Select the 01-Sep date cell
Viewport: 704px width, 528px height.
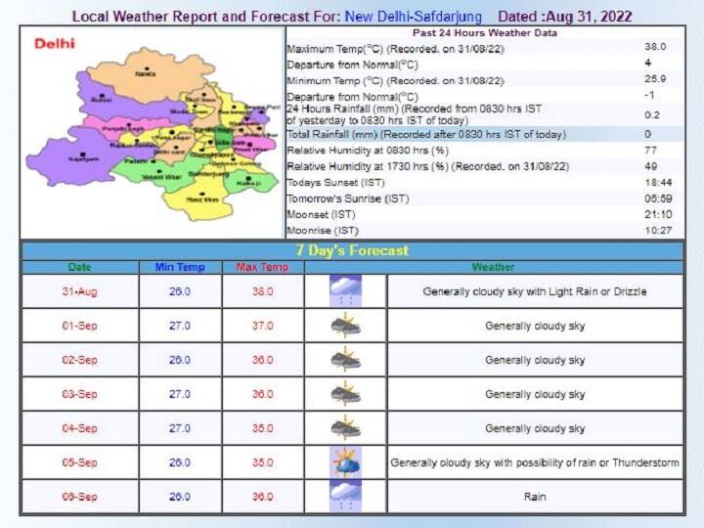click(x=79, y=326)
